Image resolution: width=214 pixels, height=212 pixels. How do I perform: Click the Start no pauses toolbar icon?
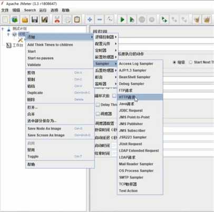point(132,20)
